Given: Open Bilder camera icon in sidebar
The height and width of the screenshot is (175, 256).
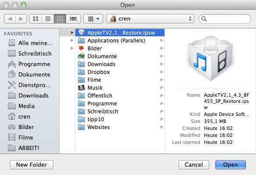Looking at the screenshot, I should (x=12, y=127).
